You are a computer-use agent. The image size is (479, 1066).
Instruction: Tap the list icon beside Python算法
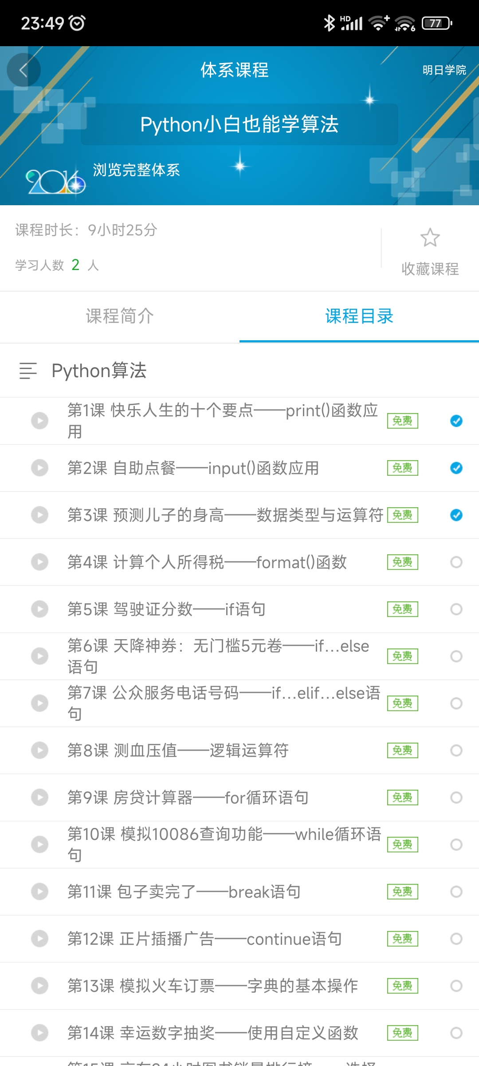coord(28,371)
